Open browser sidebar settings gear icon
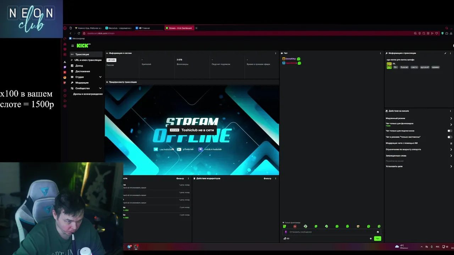Screen dimensions: 454x255 [65, 106]
